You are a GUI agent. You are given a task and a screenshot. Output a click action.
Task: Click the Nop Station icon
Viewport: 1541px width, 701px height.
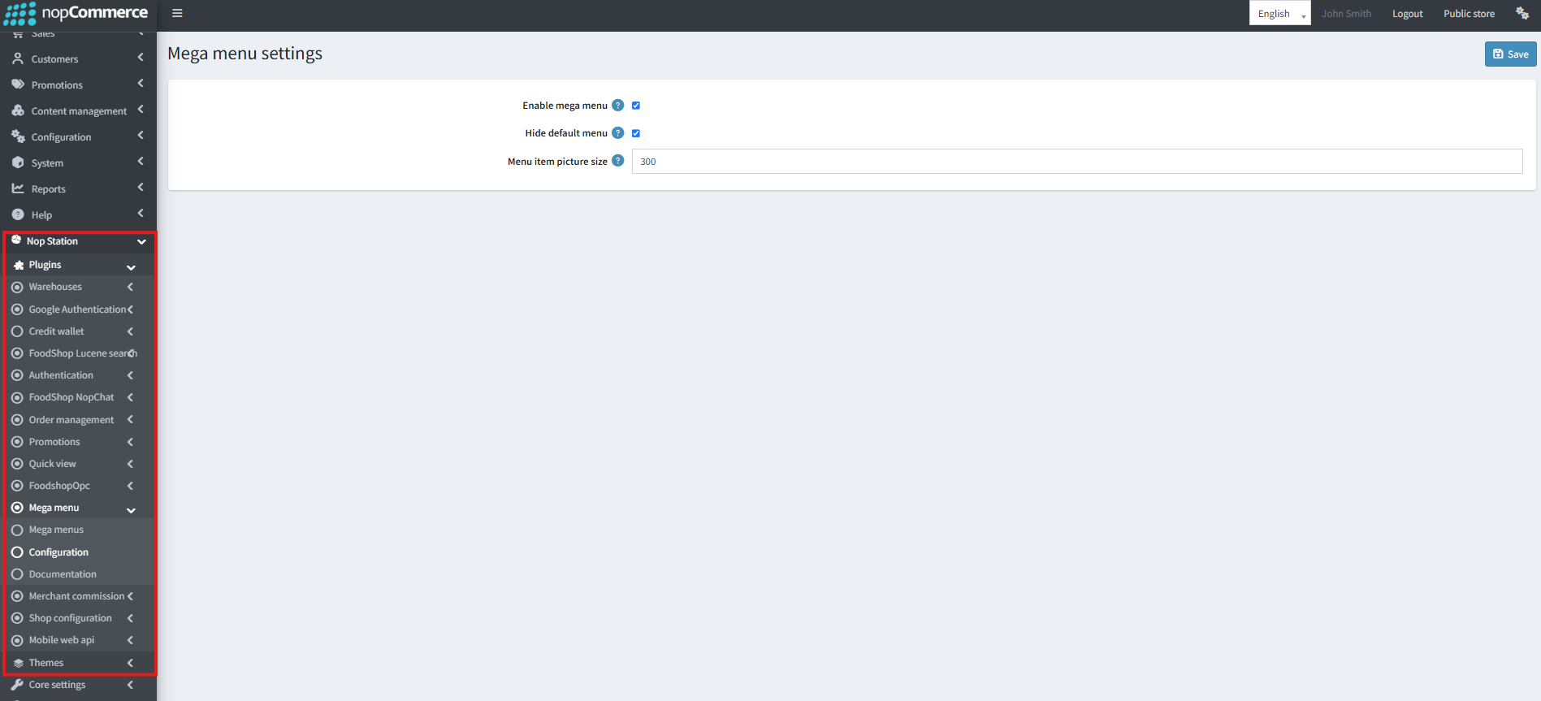[16, 240]
